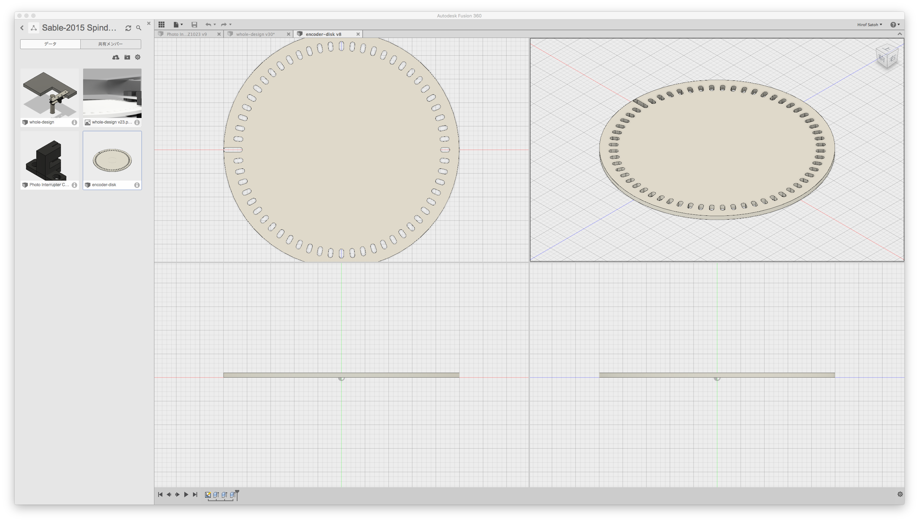Toggle capture design history marker

[208, 495]
